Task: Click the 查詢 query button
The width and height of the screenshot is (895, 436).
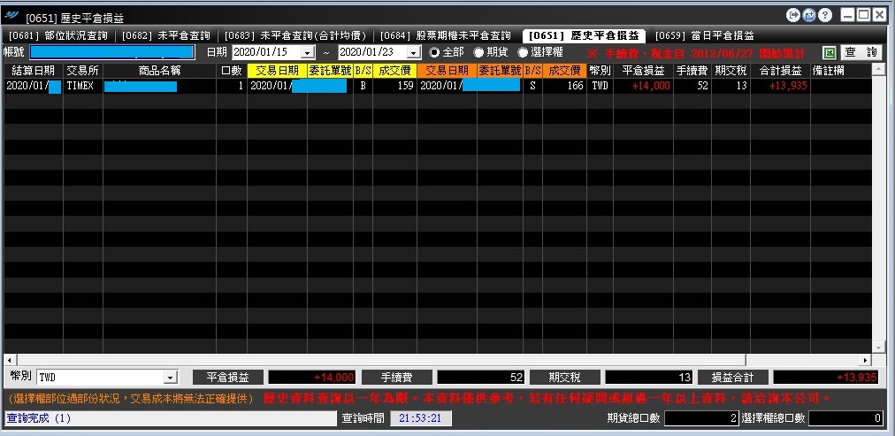Action: click(x=861, y=52)
